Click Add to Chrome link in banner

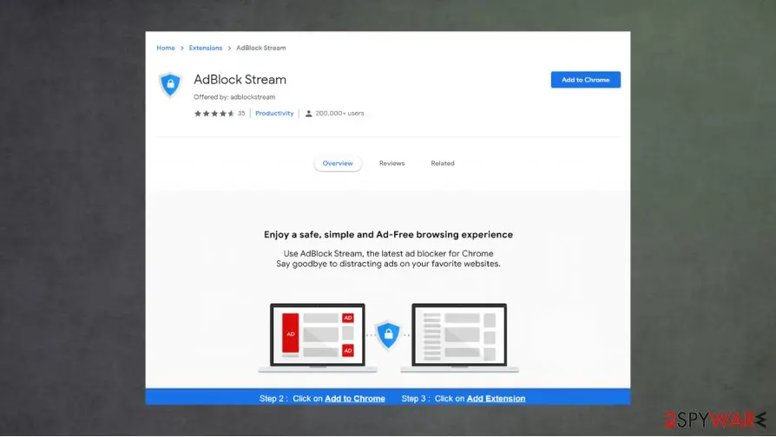pyautogui.click(x=355, y=399)
